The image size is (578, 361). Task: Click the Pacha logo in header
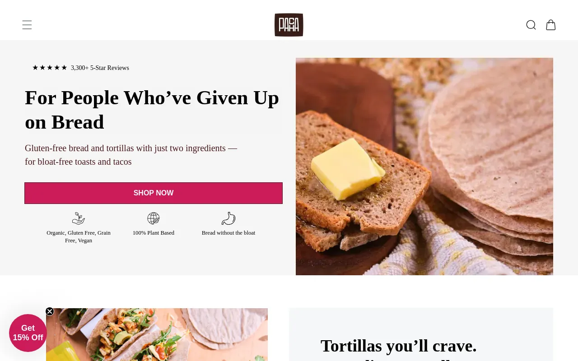point(289,25)
